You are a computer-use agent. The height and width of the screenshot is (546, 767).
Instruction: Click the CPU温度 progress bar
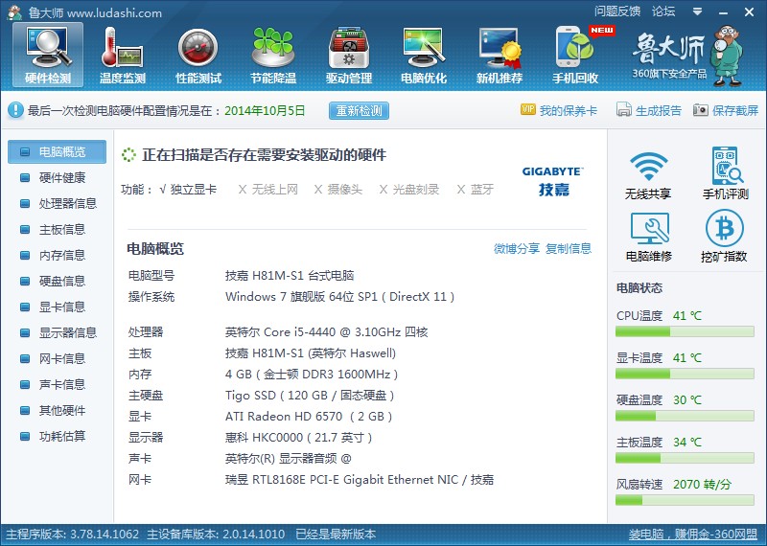[685, 331]
